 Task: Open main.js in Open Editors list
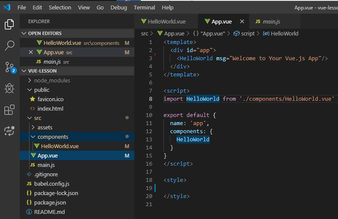[x=77, y=62]
